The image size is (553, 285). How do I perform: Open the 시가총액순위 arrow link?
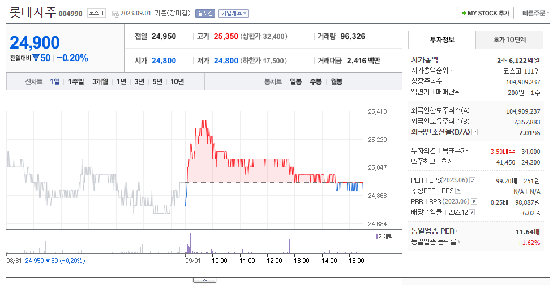coord(432,71)
